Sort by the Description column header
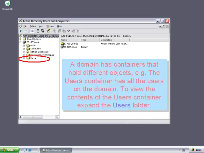Viewport: 204px width, 153px height. point(115,40)
